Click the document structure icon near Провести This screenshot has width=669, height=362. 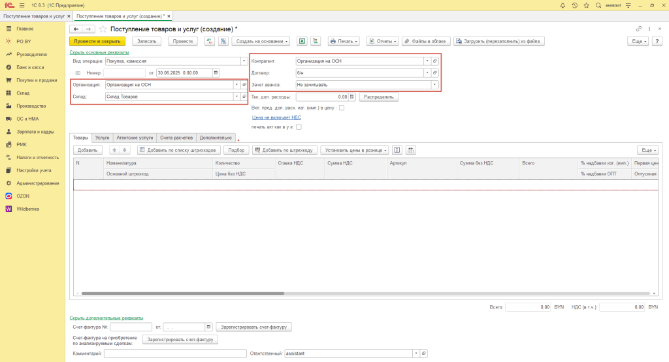[223, 41]
